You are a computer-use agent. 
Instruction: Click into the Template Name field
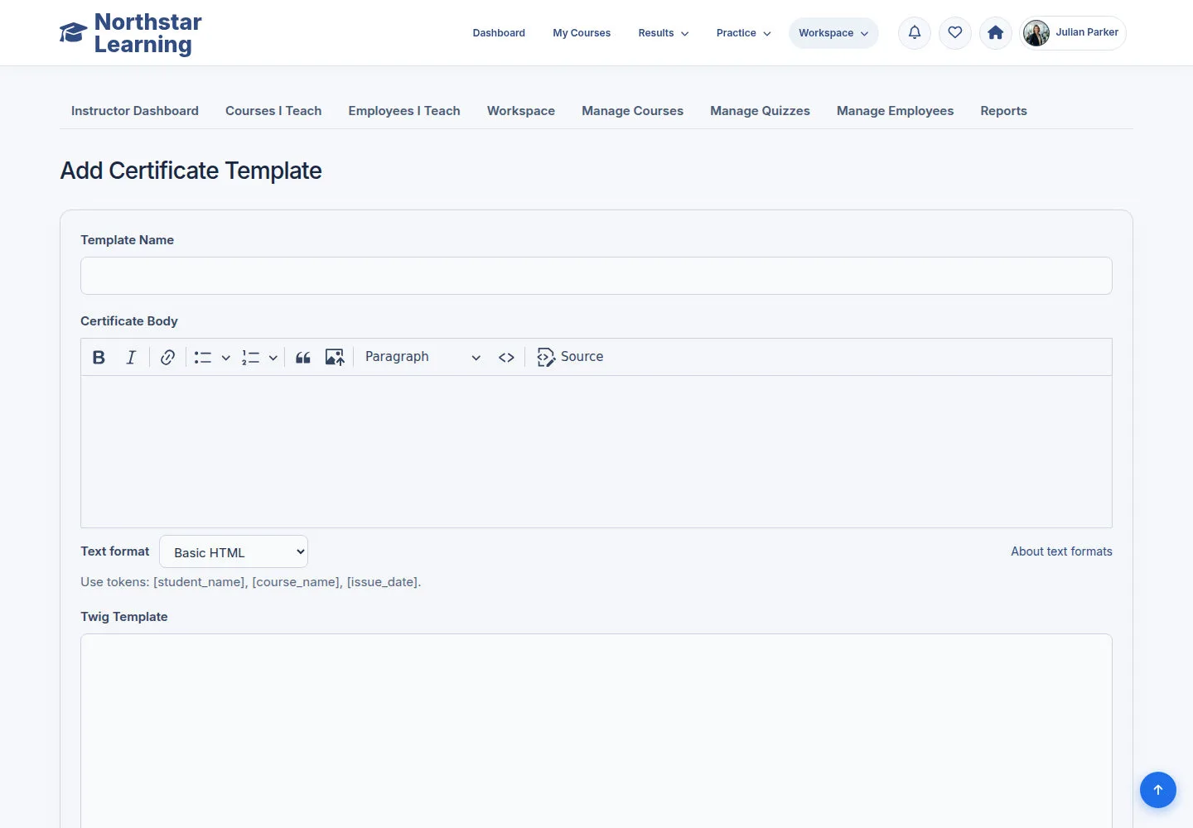(x=596, y=276)
